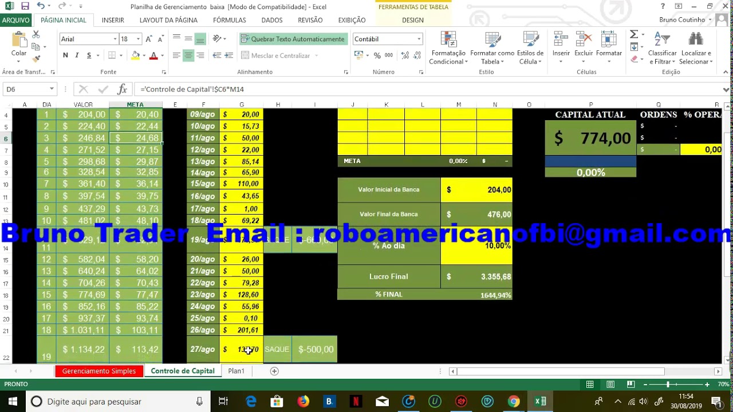The width and height of the screenshot is (733, 412).
Task: Toggle bottom vertical alignment
Action: 200,39
